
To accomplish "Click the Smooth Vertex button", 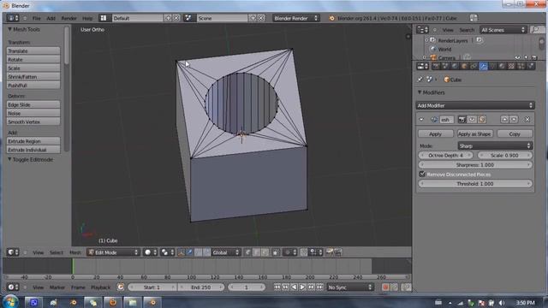I will coord(33,121).
